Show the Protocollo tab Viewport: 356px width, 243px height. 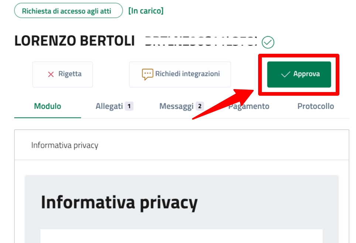click(x=316, y=106)
